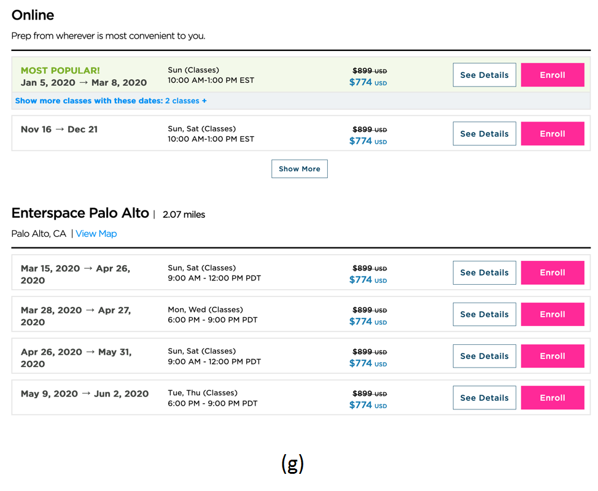See Details for May 9 class
This screenshot has height=491, width=598.
coord(484,398)
